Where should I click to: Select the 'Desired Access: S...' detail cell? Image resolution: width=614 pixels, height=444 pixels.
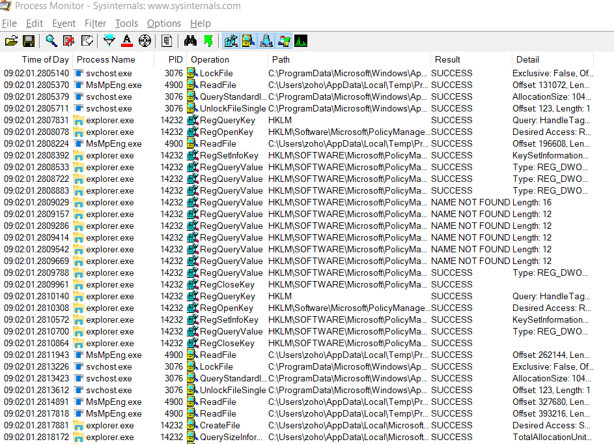[x=551, y=425]
